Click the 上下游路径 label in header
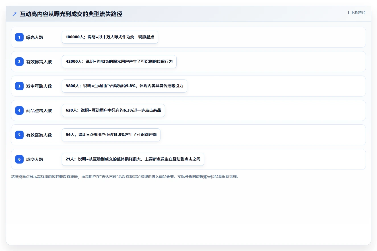Viewport: 377px width, 251px height. 356,13
